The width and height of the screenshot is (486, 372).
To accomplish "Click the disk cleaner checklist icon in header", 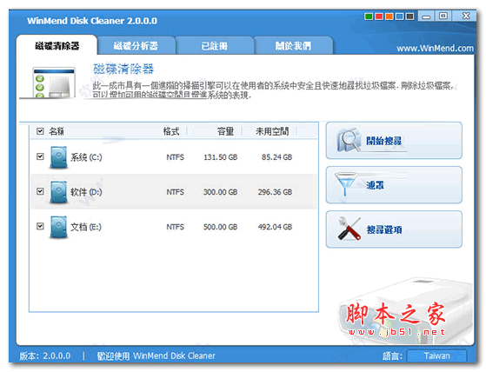I will tap(54, 83).
